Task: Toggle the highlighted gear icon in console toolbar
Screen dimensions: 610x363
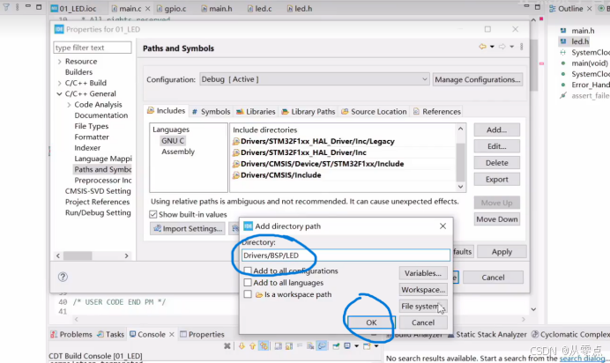Action: point(264,346)
